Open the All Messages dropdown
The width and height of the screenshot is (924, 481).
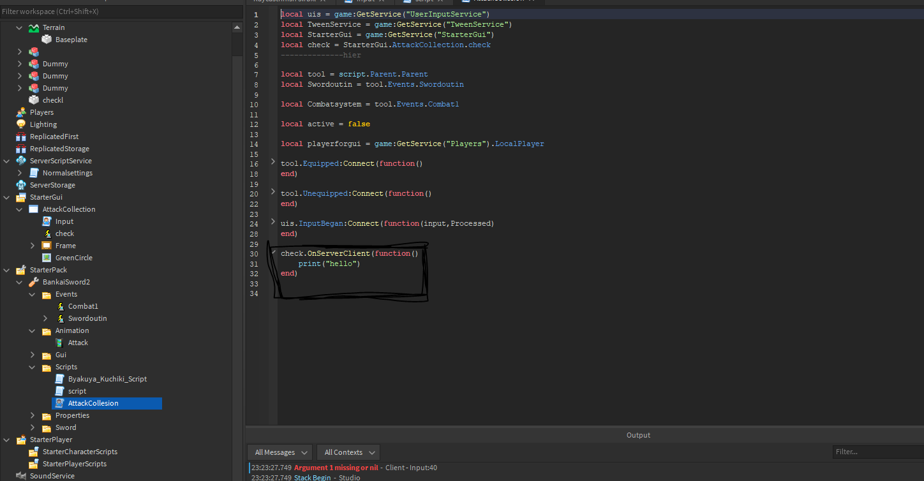[x=279, y=452]
